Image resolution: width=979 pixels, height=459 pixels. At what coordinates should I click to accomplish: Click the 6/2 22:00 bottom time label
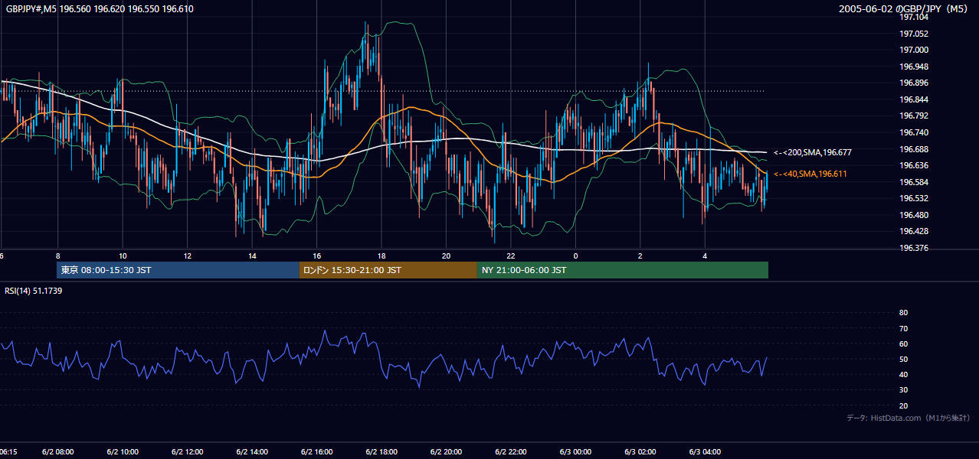(x=511, y=452)
